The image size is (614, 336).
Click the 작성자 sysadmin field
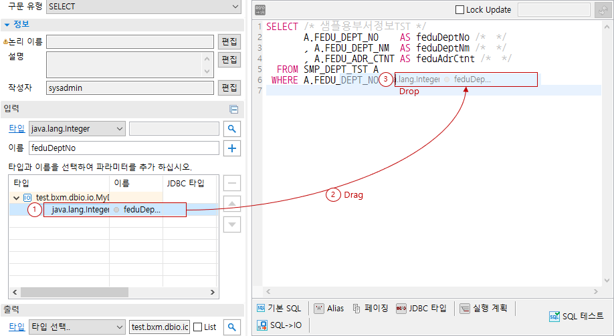click(130, 88)
